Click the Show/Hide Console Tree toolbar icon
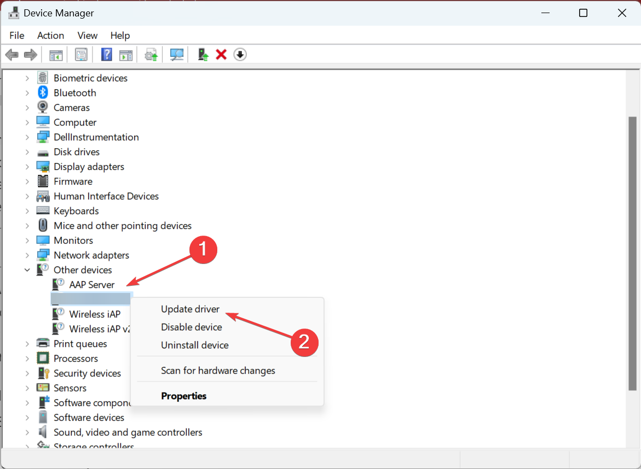This screenshot has height=469, width=641. pos(56,55)
